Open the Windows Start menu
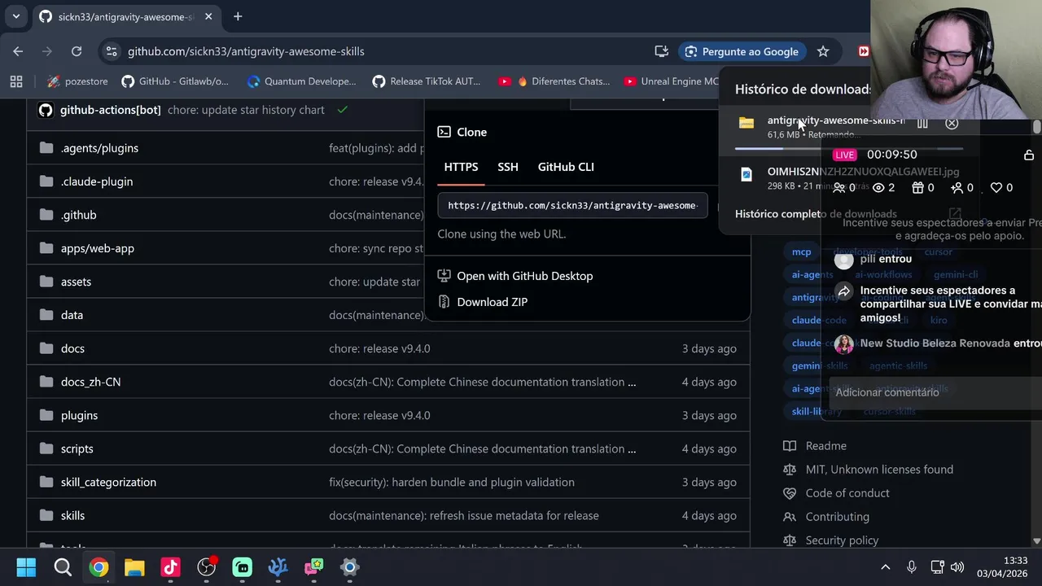1042x586 pixels. click(x=26, y=567)
